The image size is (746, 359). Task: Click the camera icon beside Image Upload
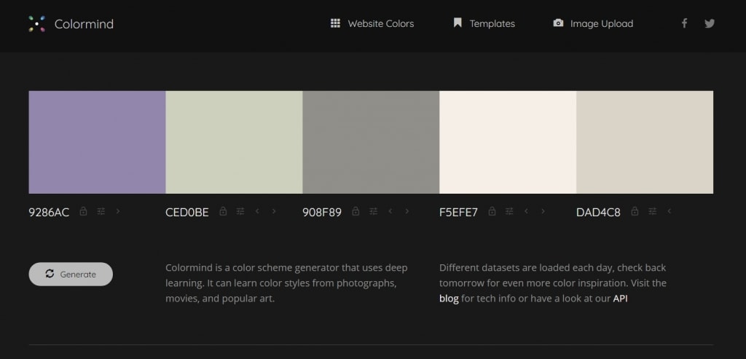[x=558, y=23]
